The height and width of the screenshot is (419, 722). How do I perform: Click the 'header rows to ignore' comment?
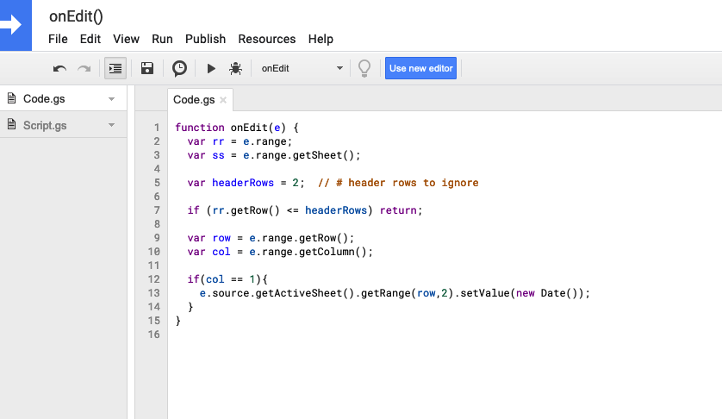pyautogui.click(x=413, y=183)
